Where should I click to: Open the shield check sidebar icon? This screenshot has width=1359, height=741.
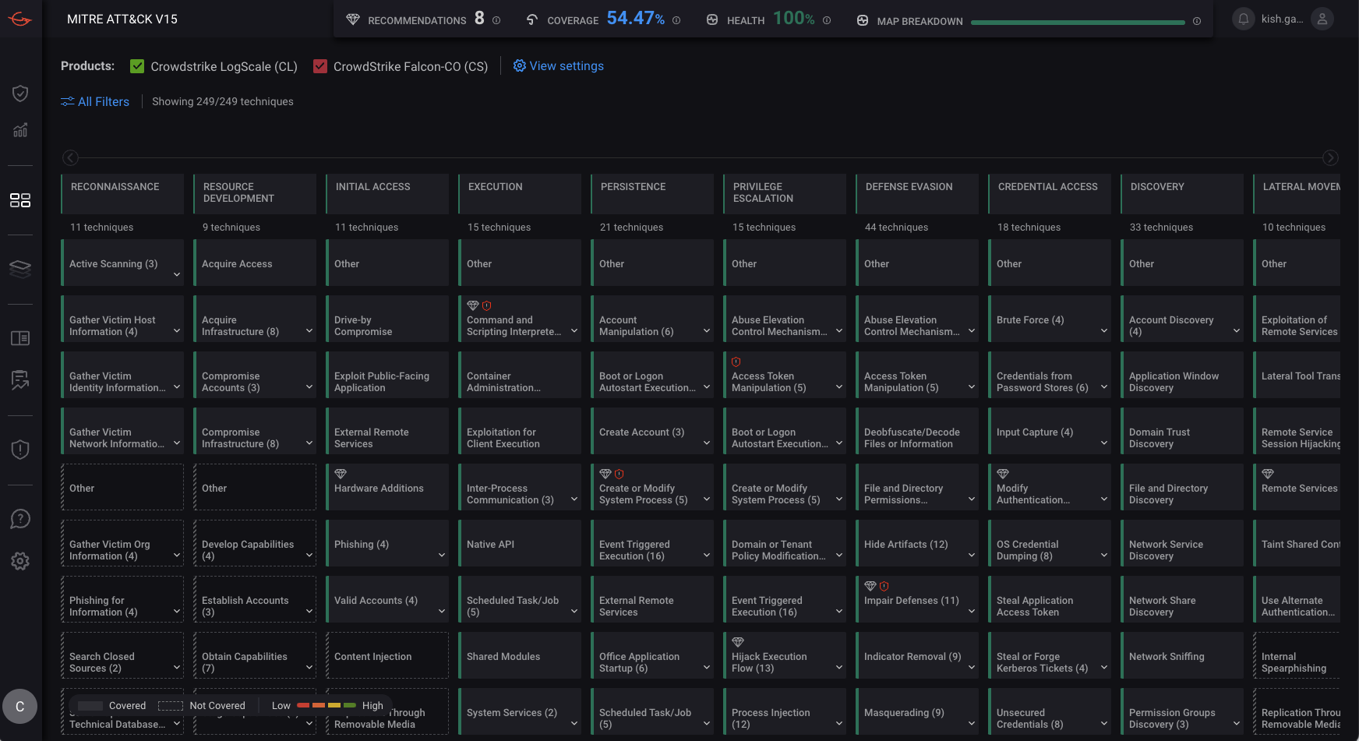coord(20,94)
